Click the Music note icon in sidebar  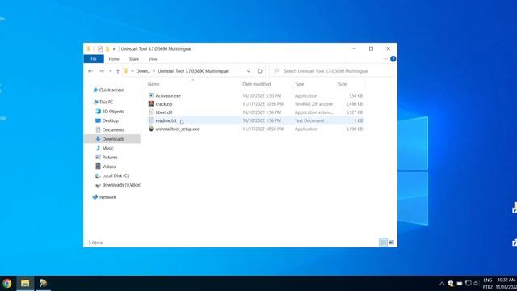point(98,148)
